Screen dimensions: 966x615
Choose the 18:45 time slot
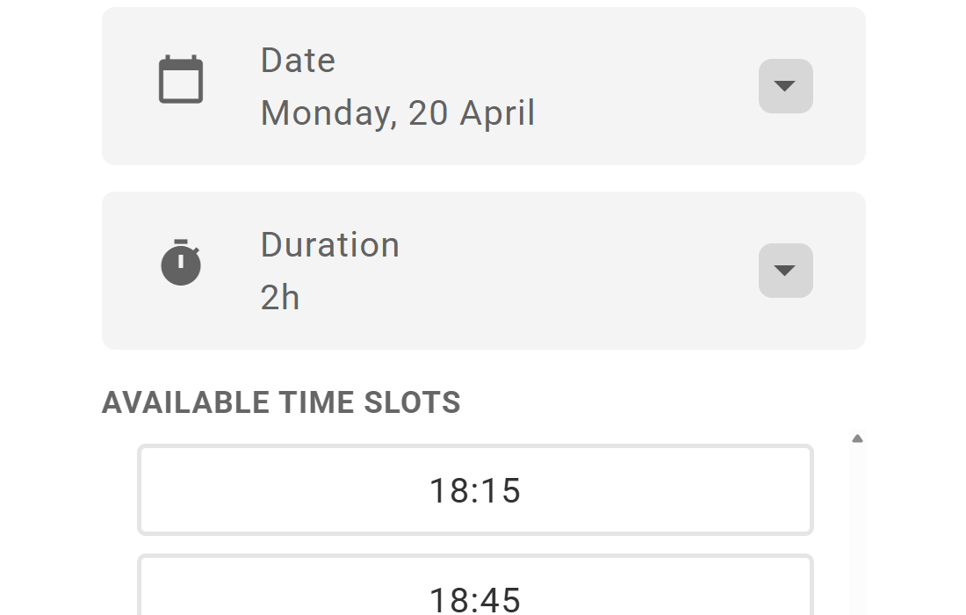click(x=475, y=590)
